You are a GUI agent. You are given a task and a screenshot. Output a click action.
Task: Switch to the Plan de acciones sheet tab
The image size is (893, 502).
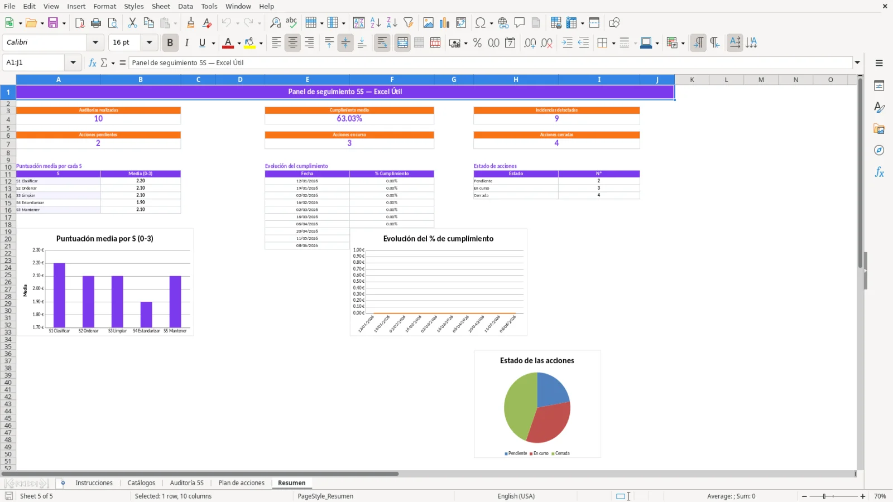[242, 483]
